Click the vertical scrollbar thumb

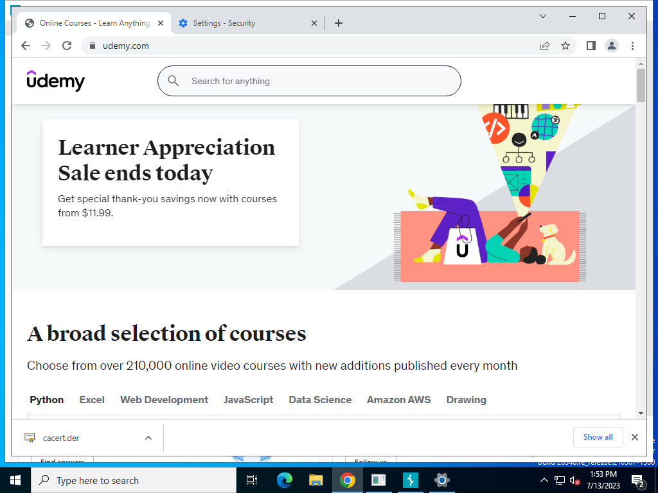pos(641,85)
